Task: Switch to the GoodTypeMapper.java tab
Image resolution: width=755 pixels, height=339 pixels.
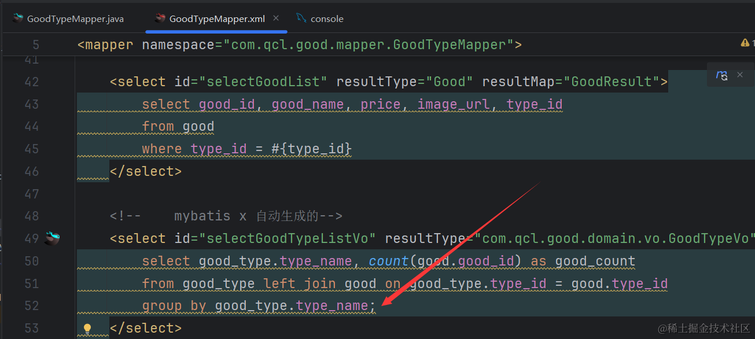Action: click(75, 19)
